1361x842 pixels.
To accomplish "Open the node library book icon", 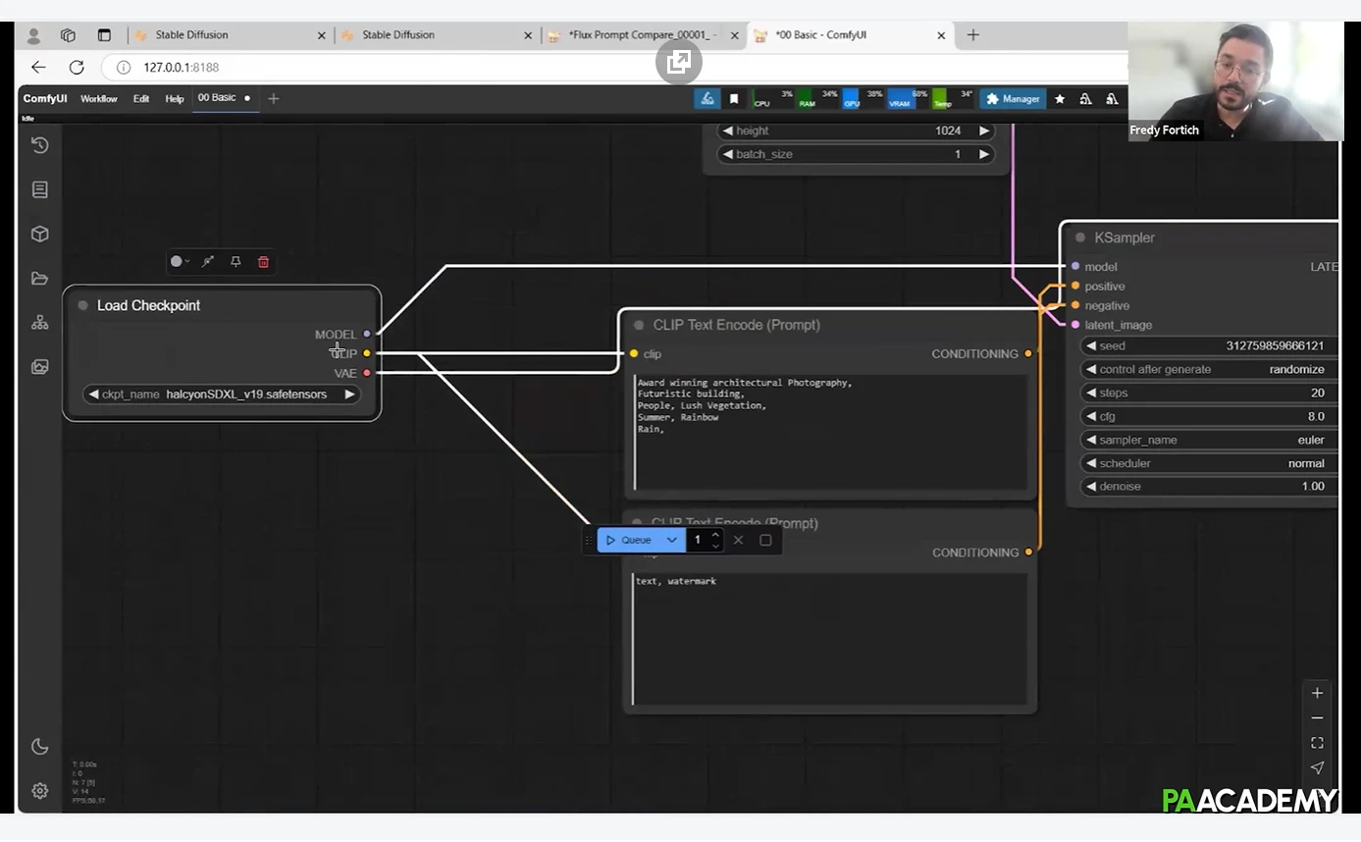I will [x=40, y=189].
